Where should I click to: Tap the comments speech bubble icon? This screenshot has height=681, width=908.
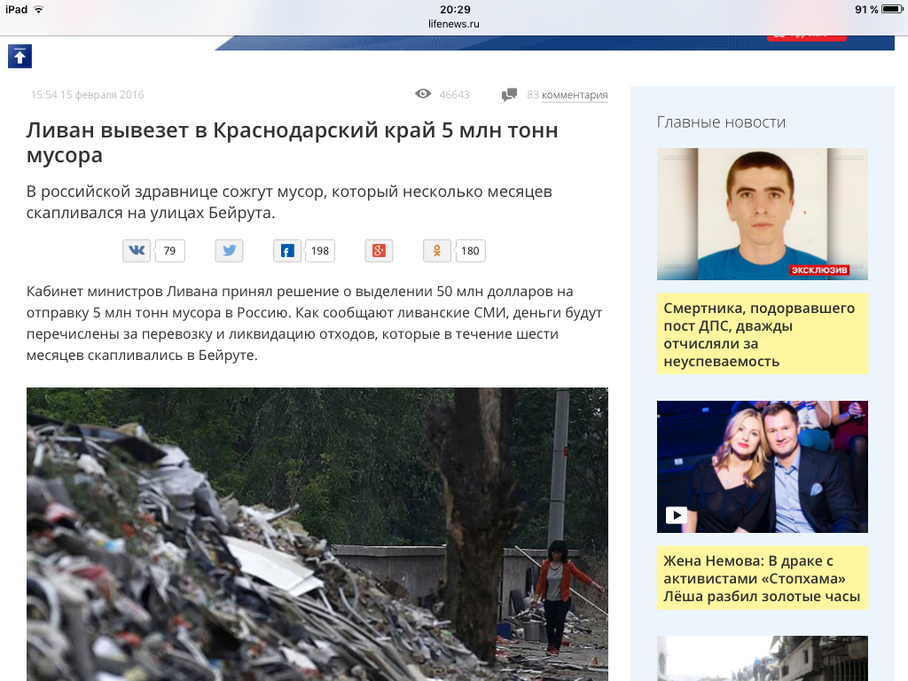pos(509,95)
